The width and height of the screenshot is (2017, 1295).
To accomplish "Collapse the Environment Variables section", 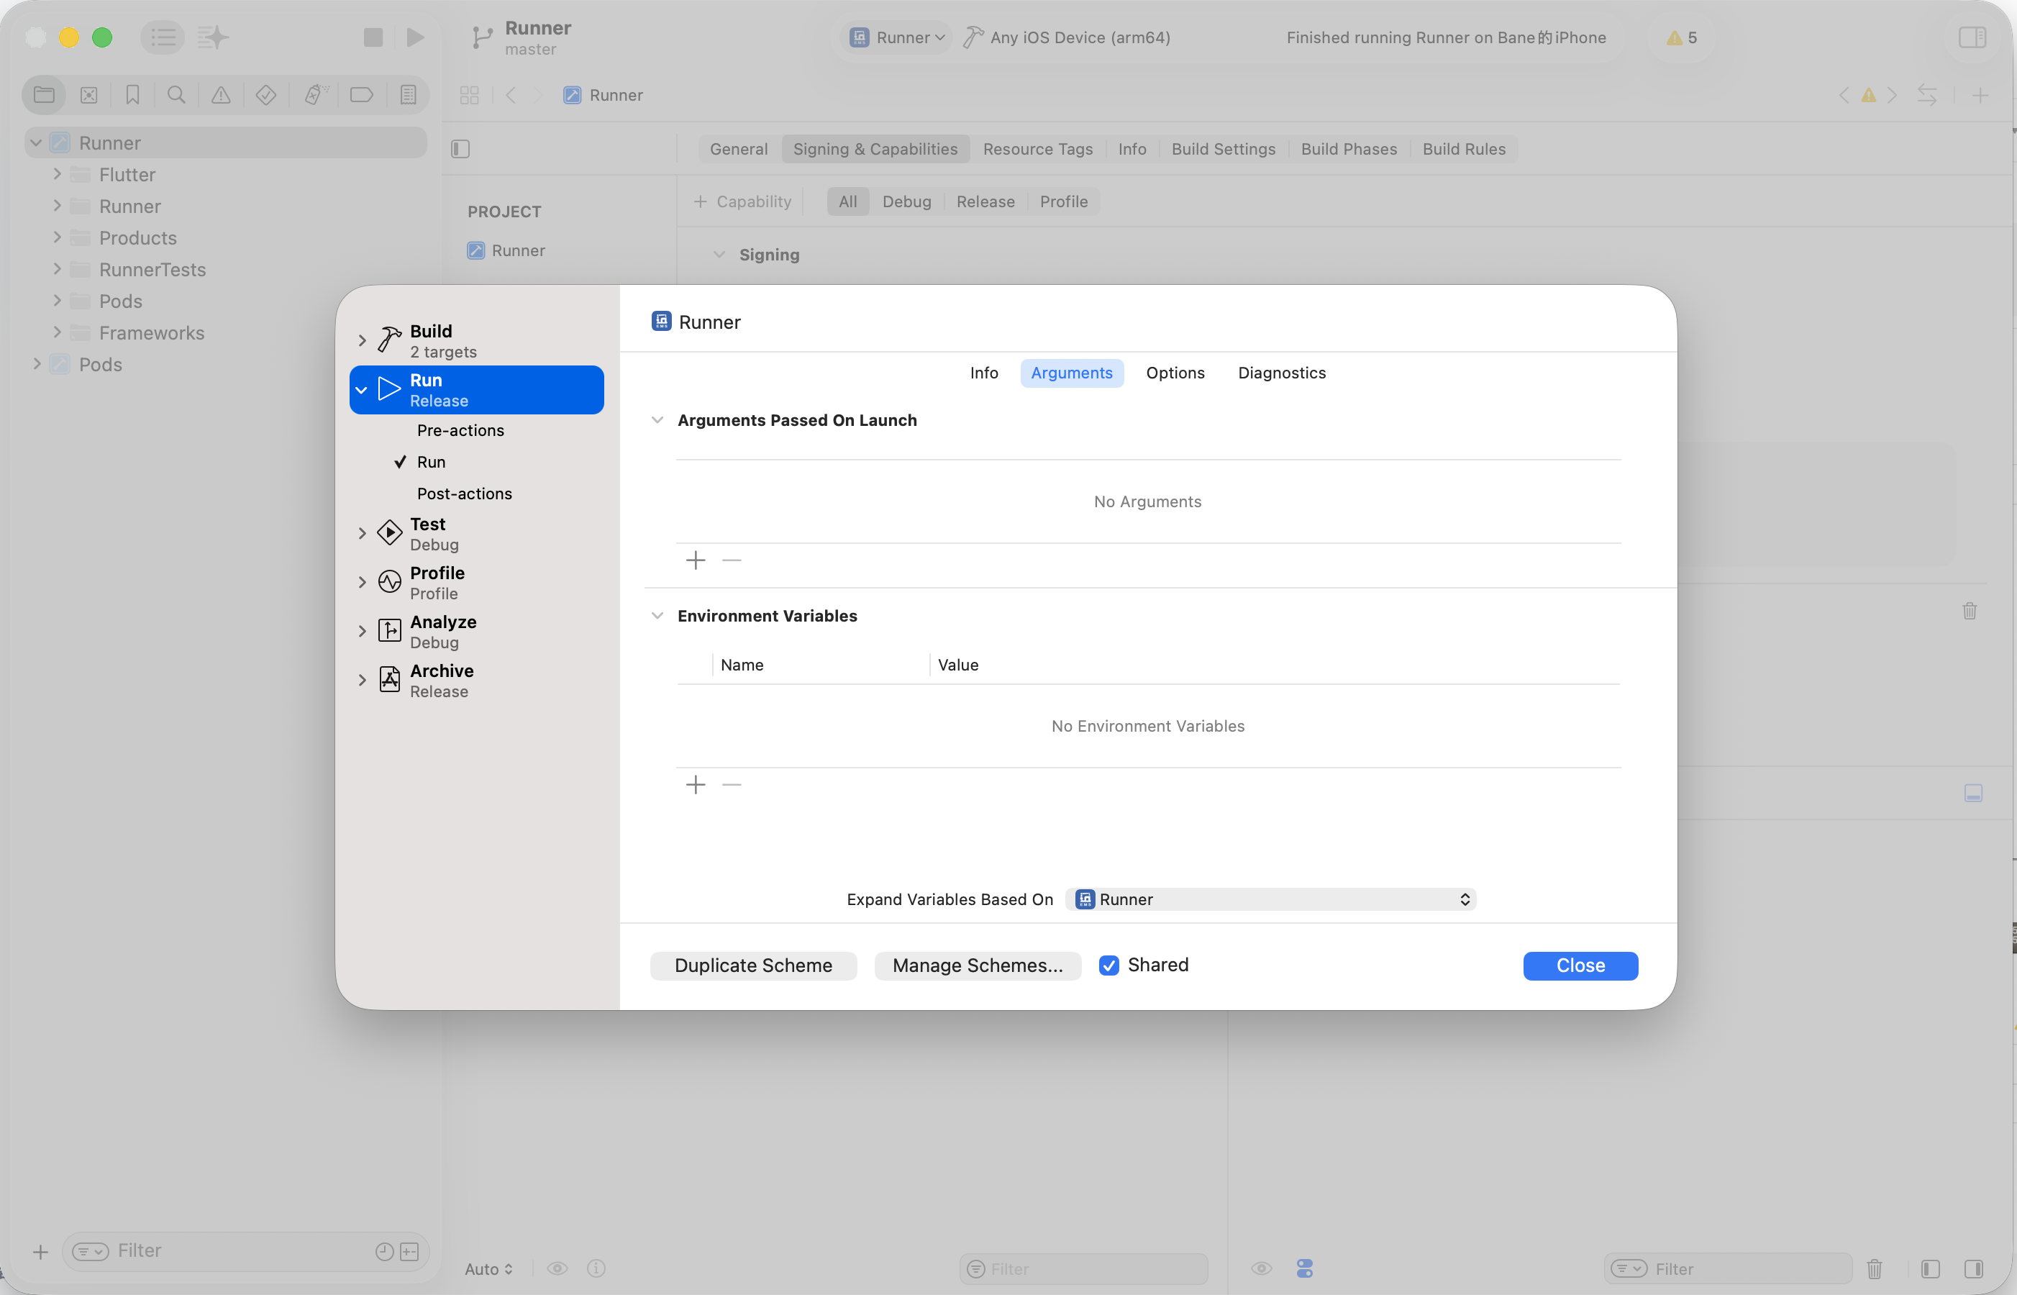I will click(x=657, y=617).
